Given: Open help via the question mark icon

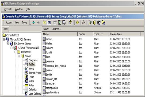Looking at the screenshot, I should click(70, 23).
